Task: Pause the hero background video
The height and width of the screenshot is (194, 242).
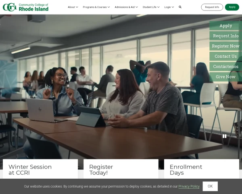Action: click(x=224, y=136)
